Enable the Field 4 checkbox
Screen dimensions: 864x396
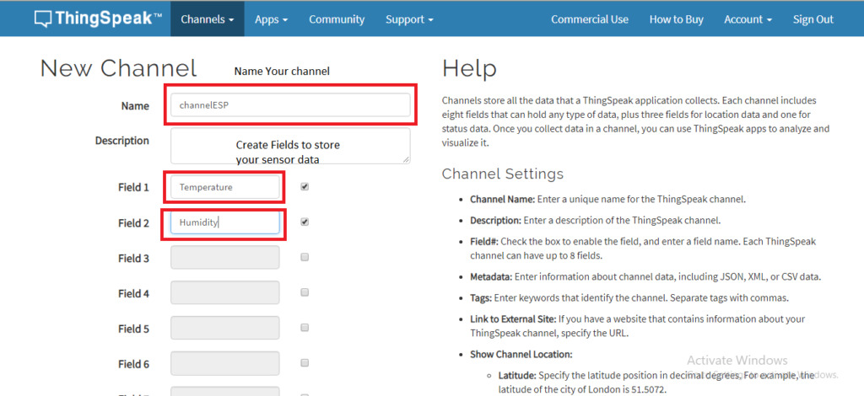[305, 293]
